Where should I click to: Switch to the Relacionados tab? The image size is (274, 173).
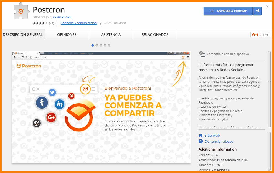(155, 35)
